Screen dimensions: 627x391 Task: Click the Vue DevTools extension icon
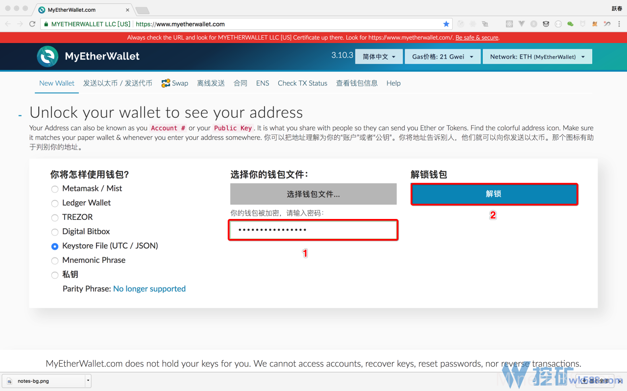522,24
